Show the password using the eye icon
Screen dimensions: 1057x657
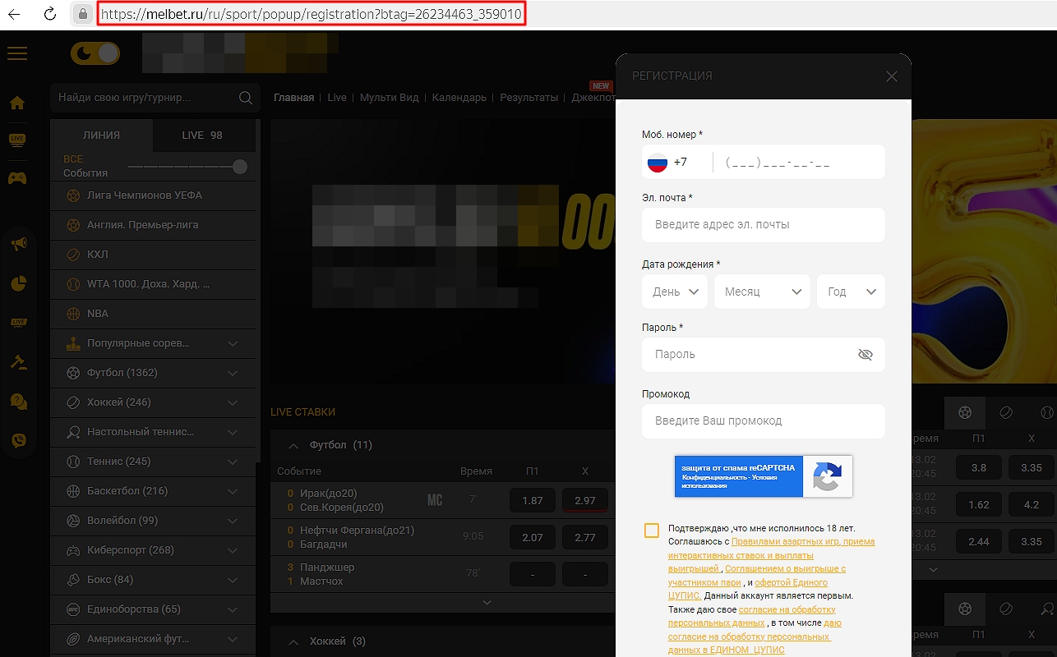point(865,355)
